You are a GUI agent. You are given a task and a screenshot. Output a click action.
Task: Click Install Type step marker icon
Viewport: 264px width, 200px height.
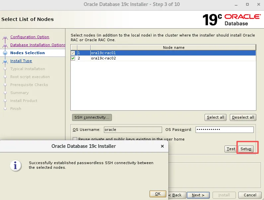(5, 61)
